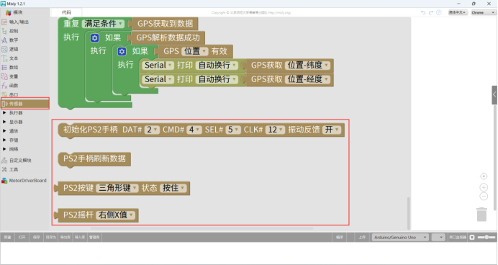This screenshot has height=265, width=498.
Task: Click the trash can icon
Action: (x=481, y=214)
